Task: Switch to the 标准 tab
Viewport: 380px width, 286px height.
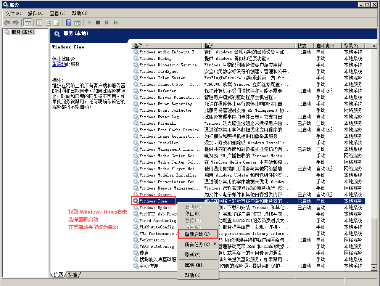Action: pos(72,275)
